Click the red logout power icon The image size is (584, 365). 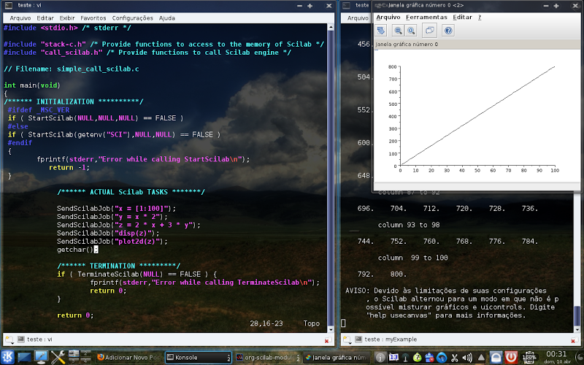(x=510, y=358)
